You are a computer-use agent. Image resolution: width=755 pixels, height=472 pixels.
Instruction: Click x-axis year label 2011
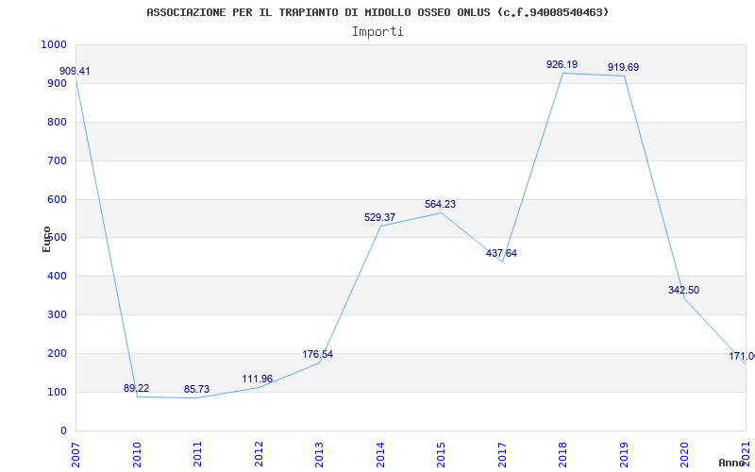coord(198,455)
